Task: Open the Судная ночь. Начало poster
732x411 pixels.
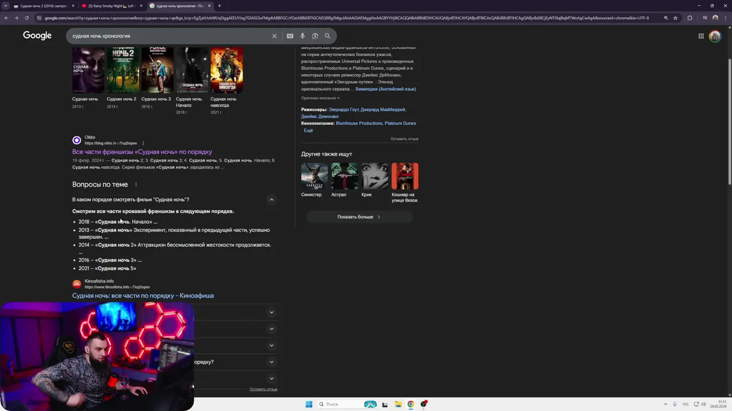Action: tap(192, 71)
